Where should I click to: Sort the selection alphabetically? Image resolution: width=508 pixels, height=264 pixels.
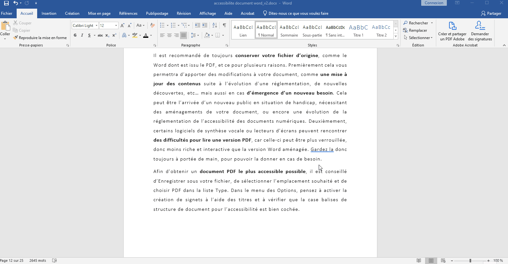(215, 26)
